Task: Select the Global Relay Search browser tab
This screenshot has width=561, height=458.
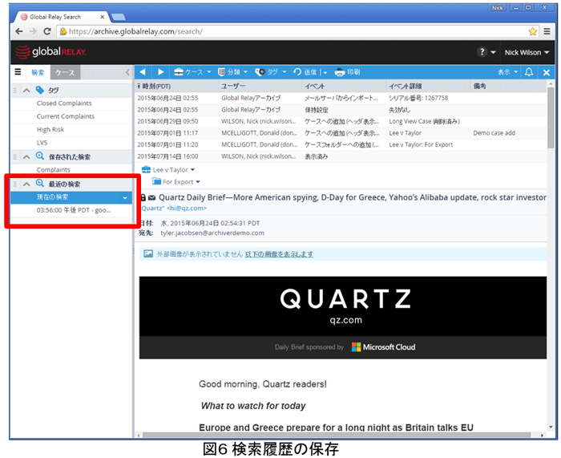Action: (61, 17)
